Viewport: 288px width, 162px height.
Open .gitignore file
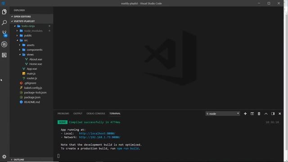click(x=30, y=83)
